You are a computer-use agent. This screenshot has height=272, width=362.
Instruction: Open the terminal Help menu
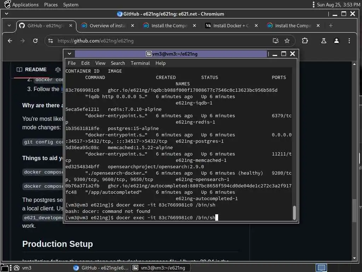tap(160, 63)
